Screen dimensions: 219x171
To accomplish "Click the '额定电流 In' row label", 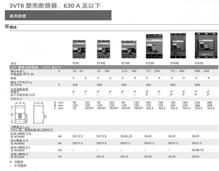I will [18, 71].
